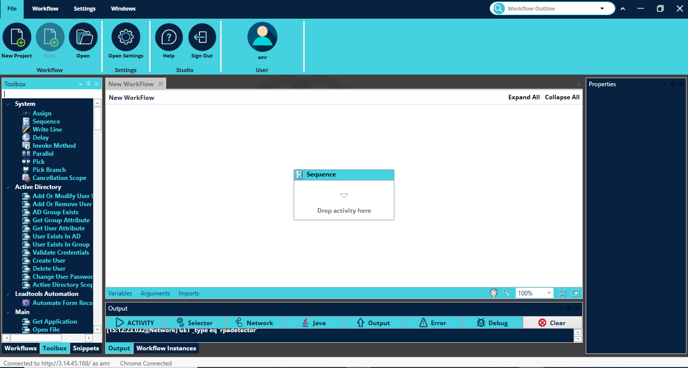Toggle the ACTIVITY output filter
688x368 pixels.
[135, 323]
